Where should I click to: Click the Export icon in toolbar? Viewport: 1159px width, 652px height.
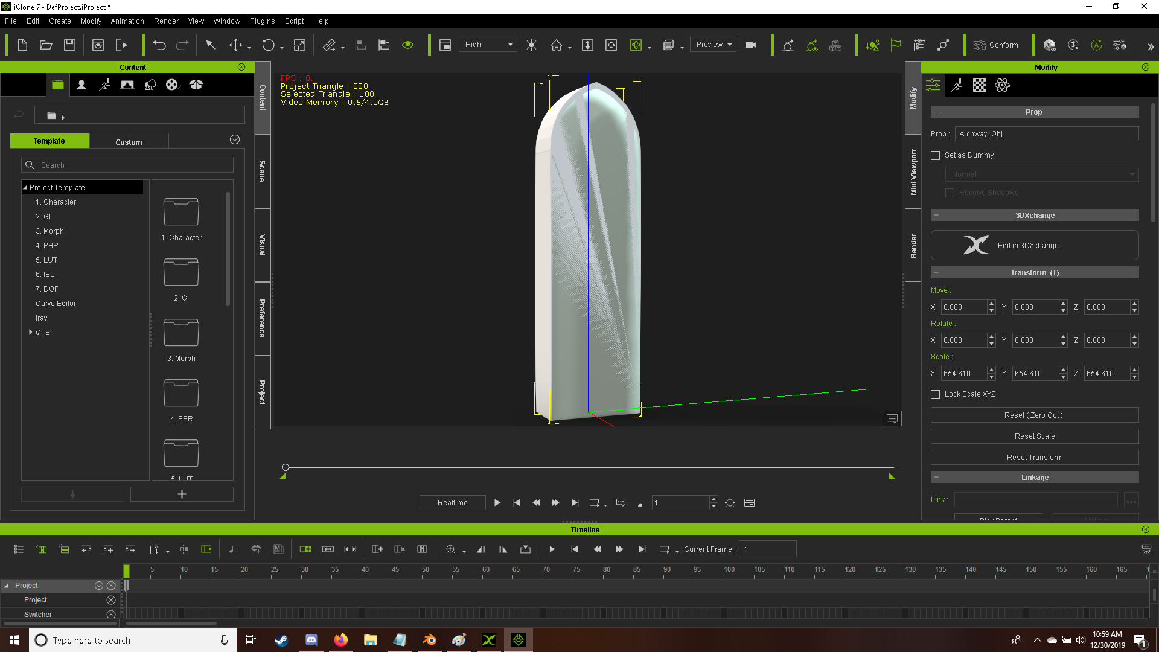[121, 45]
